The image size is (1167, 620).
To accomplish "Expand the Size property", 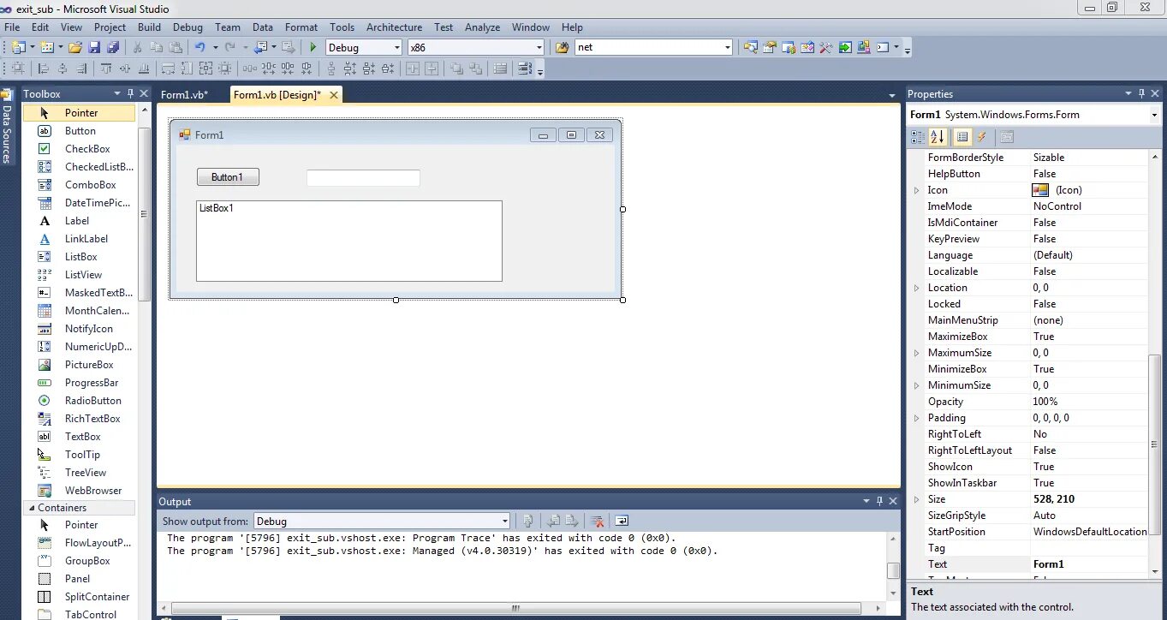I will coord(917,499).
